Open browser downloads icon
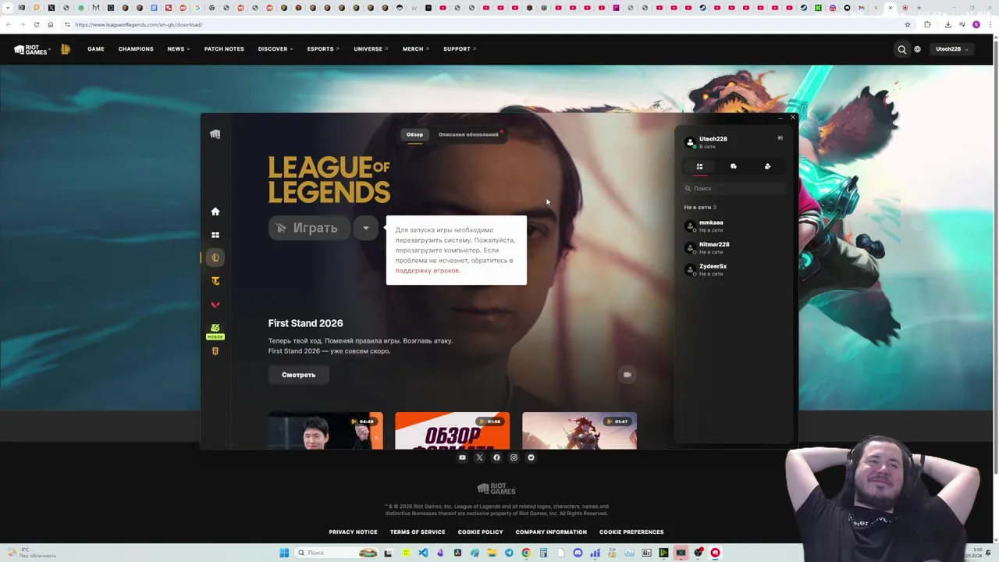This screenshot has height=562, width=999. pos(947,24)
